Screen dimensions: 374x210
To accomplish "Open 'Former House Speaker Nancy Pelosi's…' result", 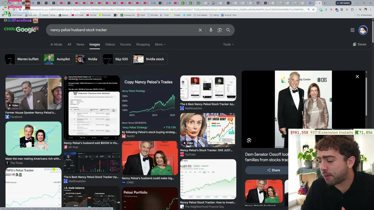I will pos(30,113).
